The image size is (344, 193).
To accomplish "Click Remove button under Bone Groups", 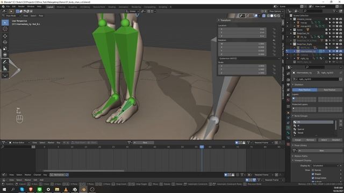I will 310,140.
